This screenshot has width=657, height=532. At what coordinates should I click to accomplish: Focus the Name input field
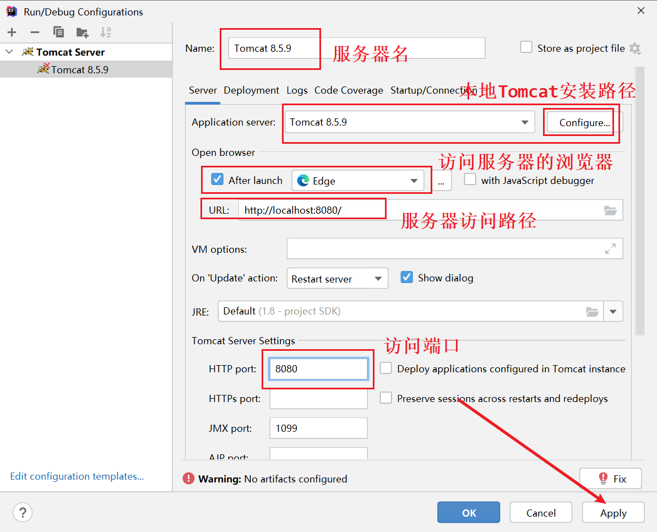pyautogui.click(x=356, y=48)
